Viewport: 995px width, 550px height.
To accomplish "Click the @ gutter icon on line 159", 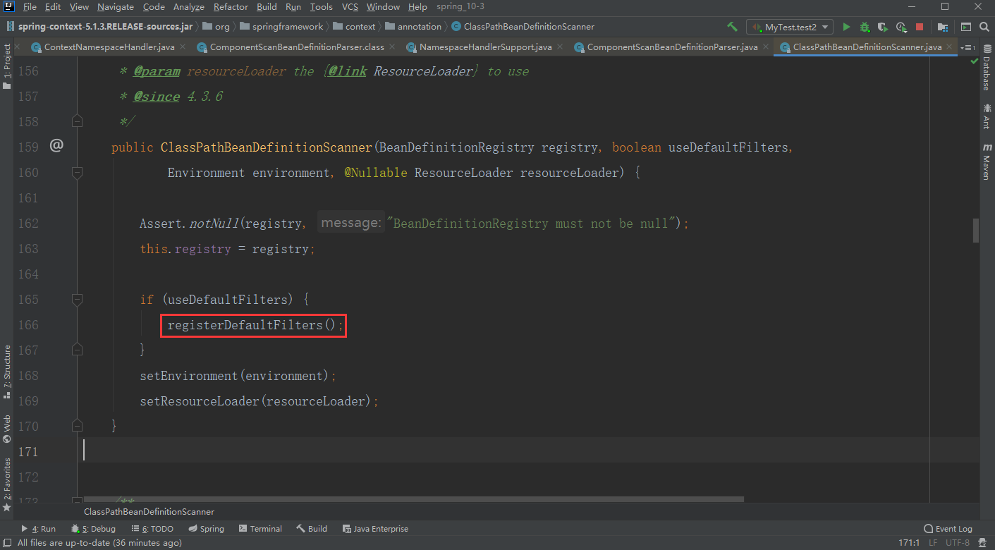I will [56, 146].
